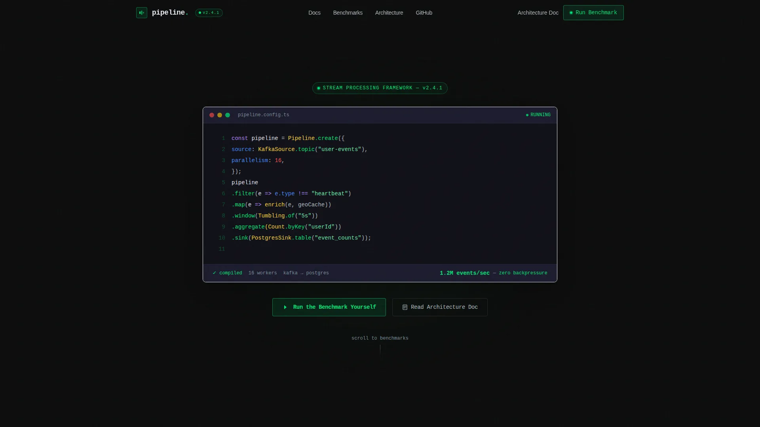This screenshot has height=427, width=760.
Task: Click the 'scroll to benchmarks' label
Action: click(380, 338)
